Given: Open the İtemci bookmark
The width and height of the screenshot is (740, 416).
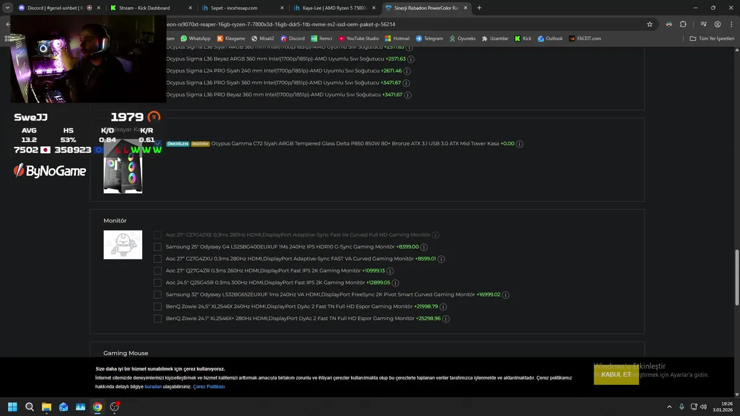Looking at the screenshot, I should (321, 39).
